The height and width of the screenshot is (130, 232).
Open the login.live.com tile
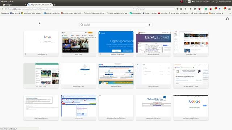point(78,75)
